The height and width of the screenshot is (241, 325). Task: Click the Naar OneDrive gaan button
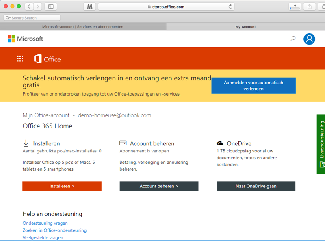(x=256, y=186)
